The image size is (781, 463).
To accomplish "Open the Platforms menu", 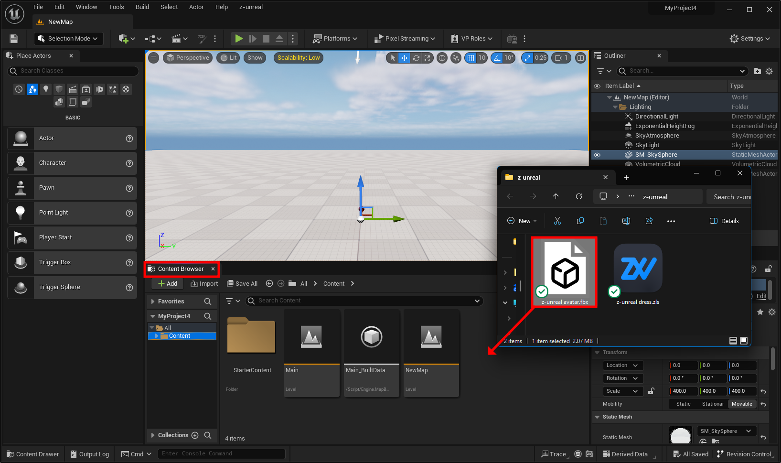I will pyautogui.click(x=335, y=39).
